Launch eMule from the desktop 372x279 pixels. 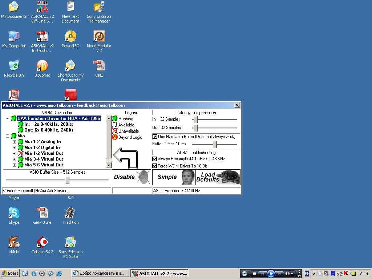[x=14, y=245]
